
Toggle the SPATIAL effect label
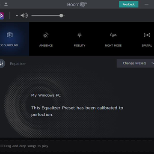coord(147,46)
